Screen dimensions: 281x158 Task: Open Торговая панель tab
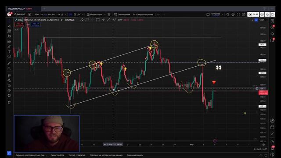click(x=135, y=155)
